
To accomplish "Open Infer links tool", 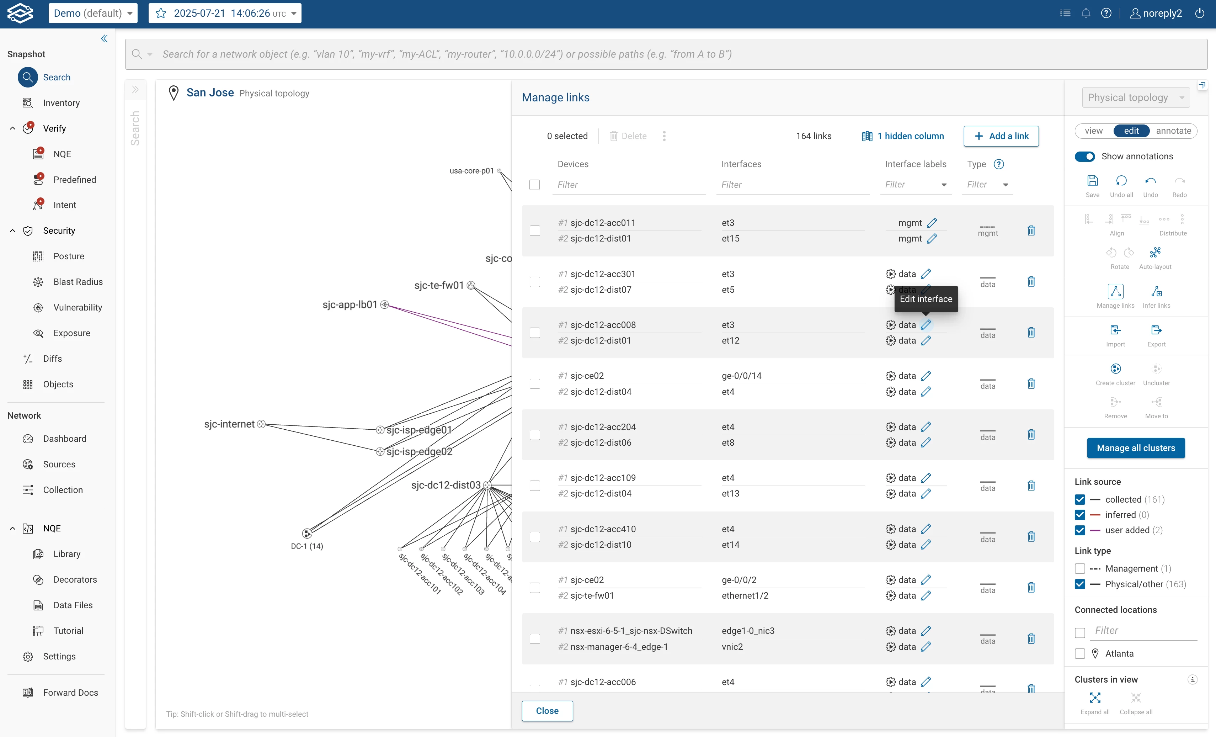I will [x=1156, y=292].
